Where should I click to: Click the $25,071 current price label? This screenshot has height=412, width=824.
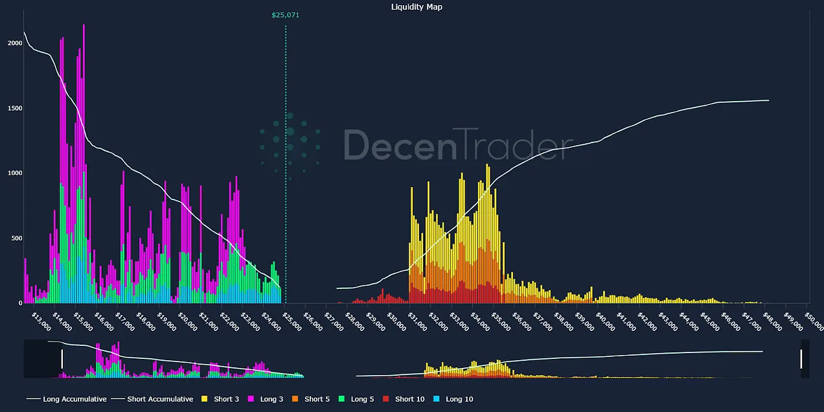[286, 15]
